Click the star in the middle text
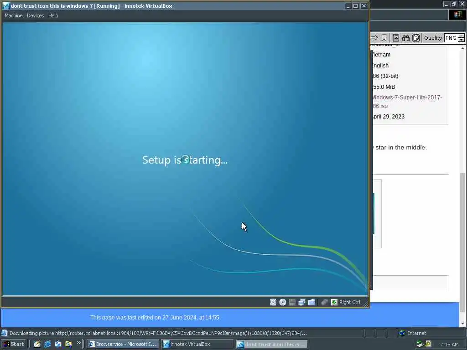467x350 pixels. 401,147
